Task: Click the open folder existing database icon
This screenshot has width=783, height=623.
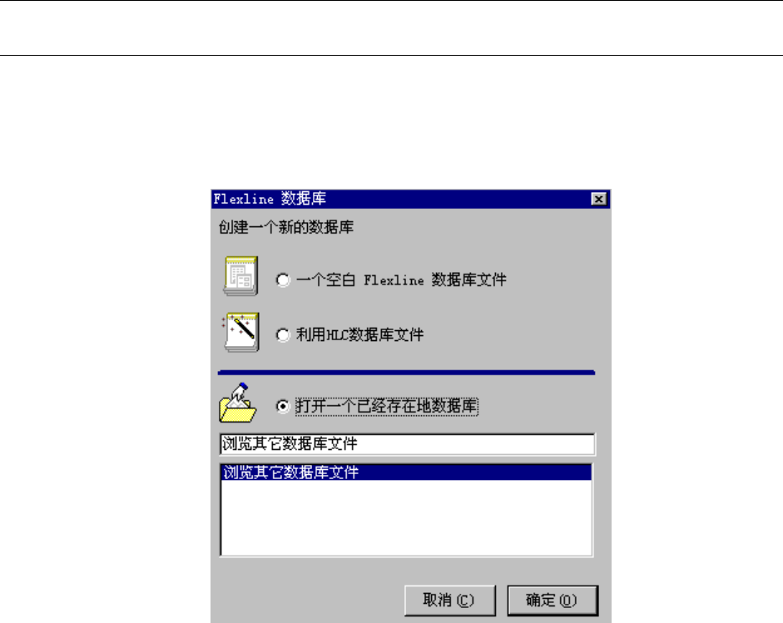Action: (238, 403)
